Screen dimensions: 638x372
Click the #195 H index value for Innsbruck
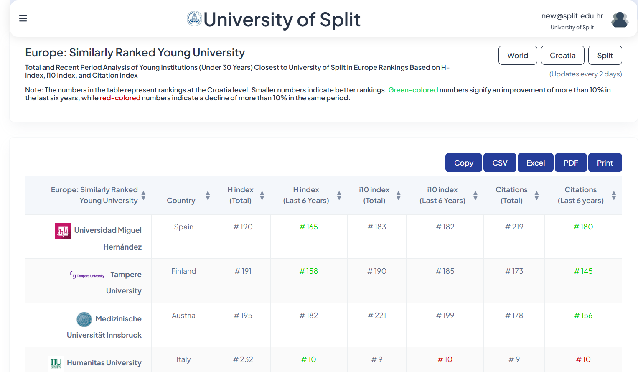pyautogui.click(x=243, y=316)
